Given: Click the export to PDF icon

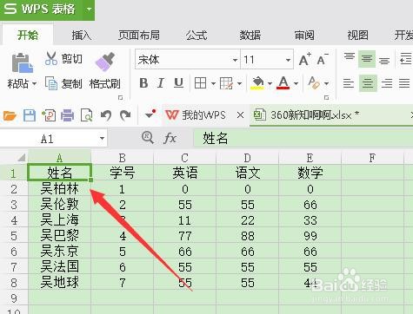Looking at the screenshot, I should pyautogui.click(x=49, y=115).
